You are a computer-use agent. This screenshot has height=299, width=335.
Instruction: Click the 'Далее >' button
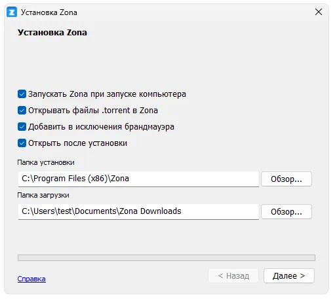tap(289, 276)
